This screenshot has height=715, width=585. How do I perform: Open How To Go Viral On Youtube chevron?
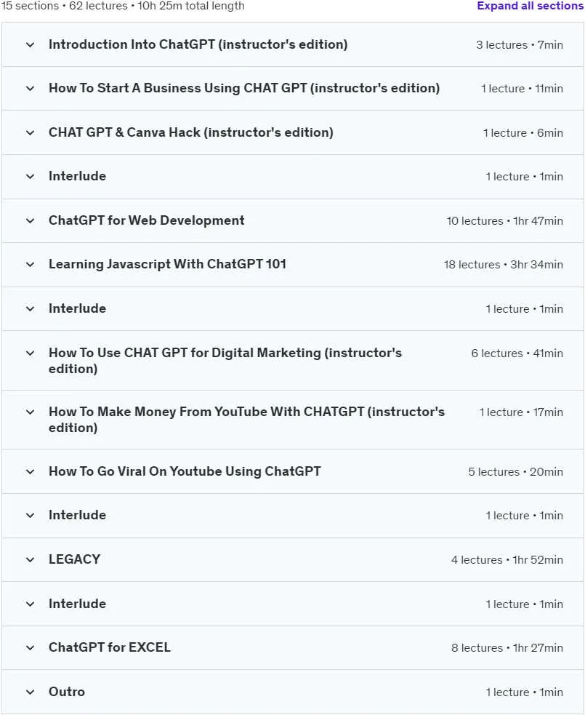(30, 471)
